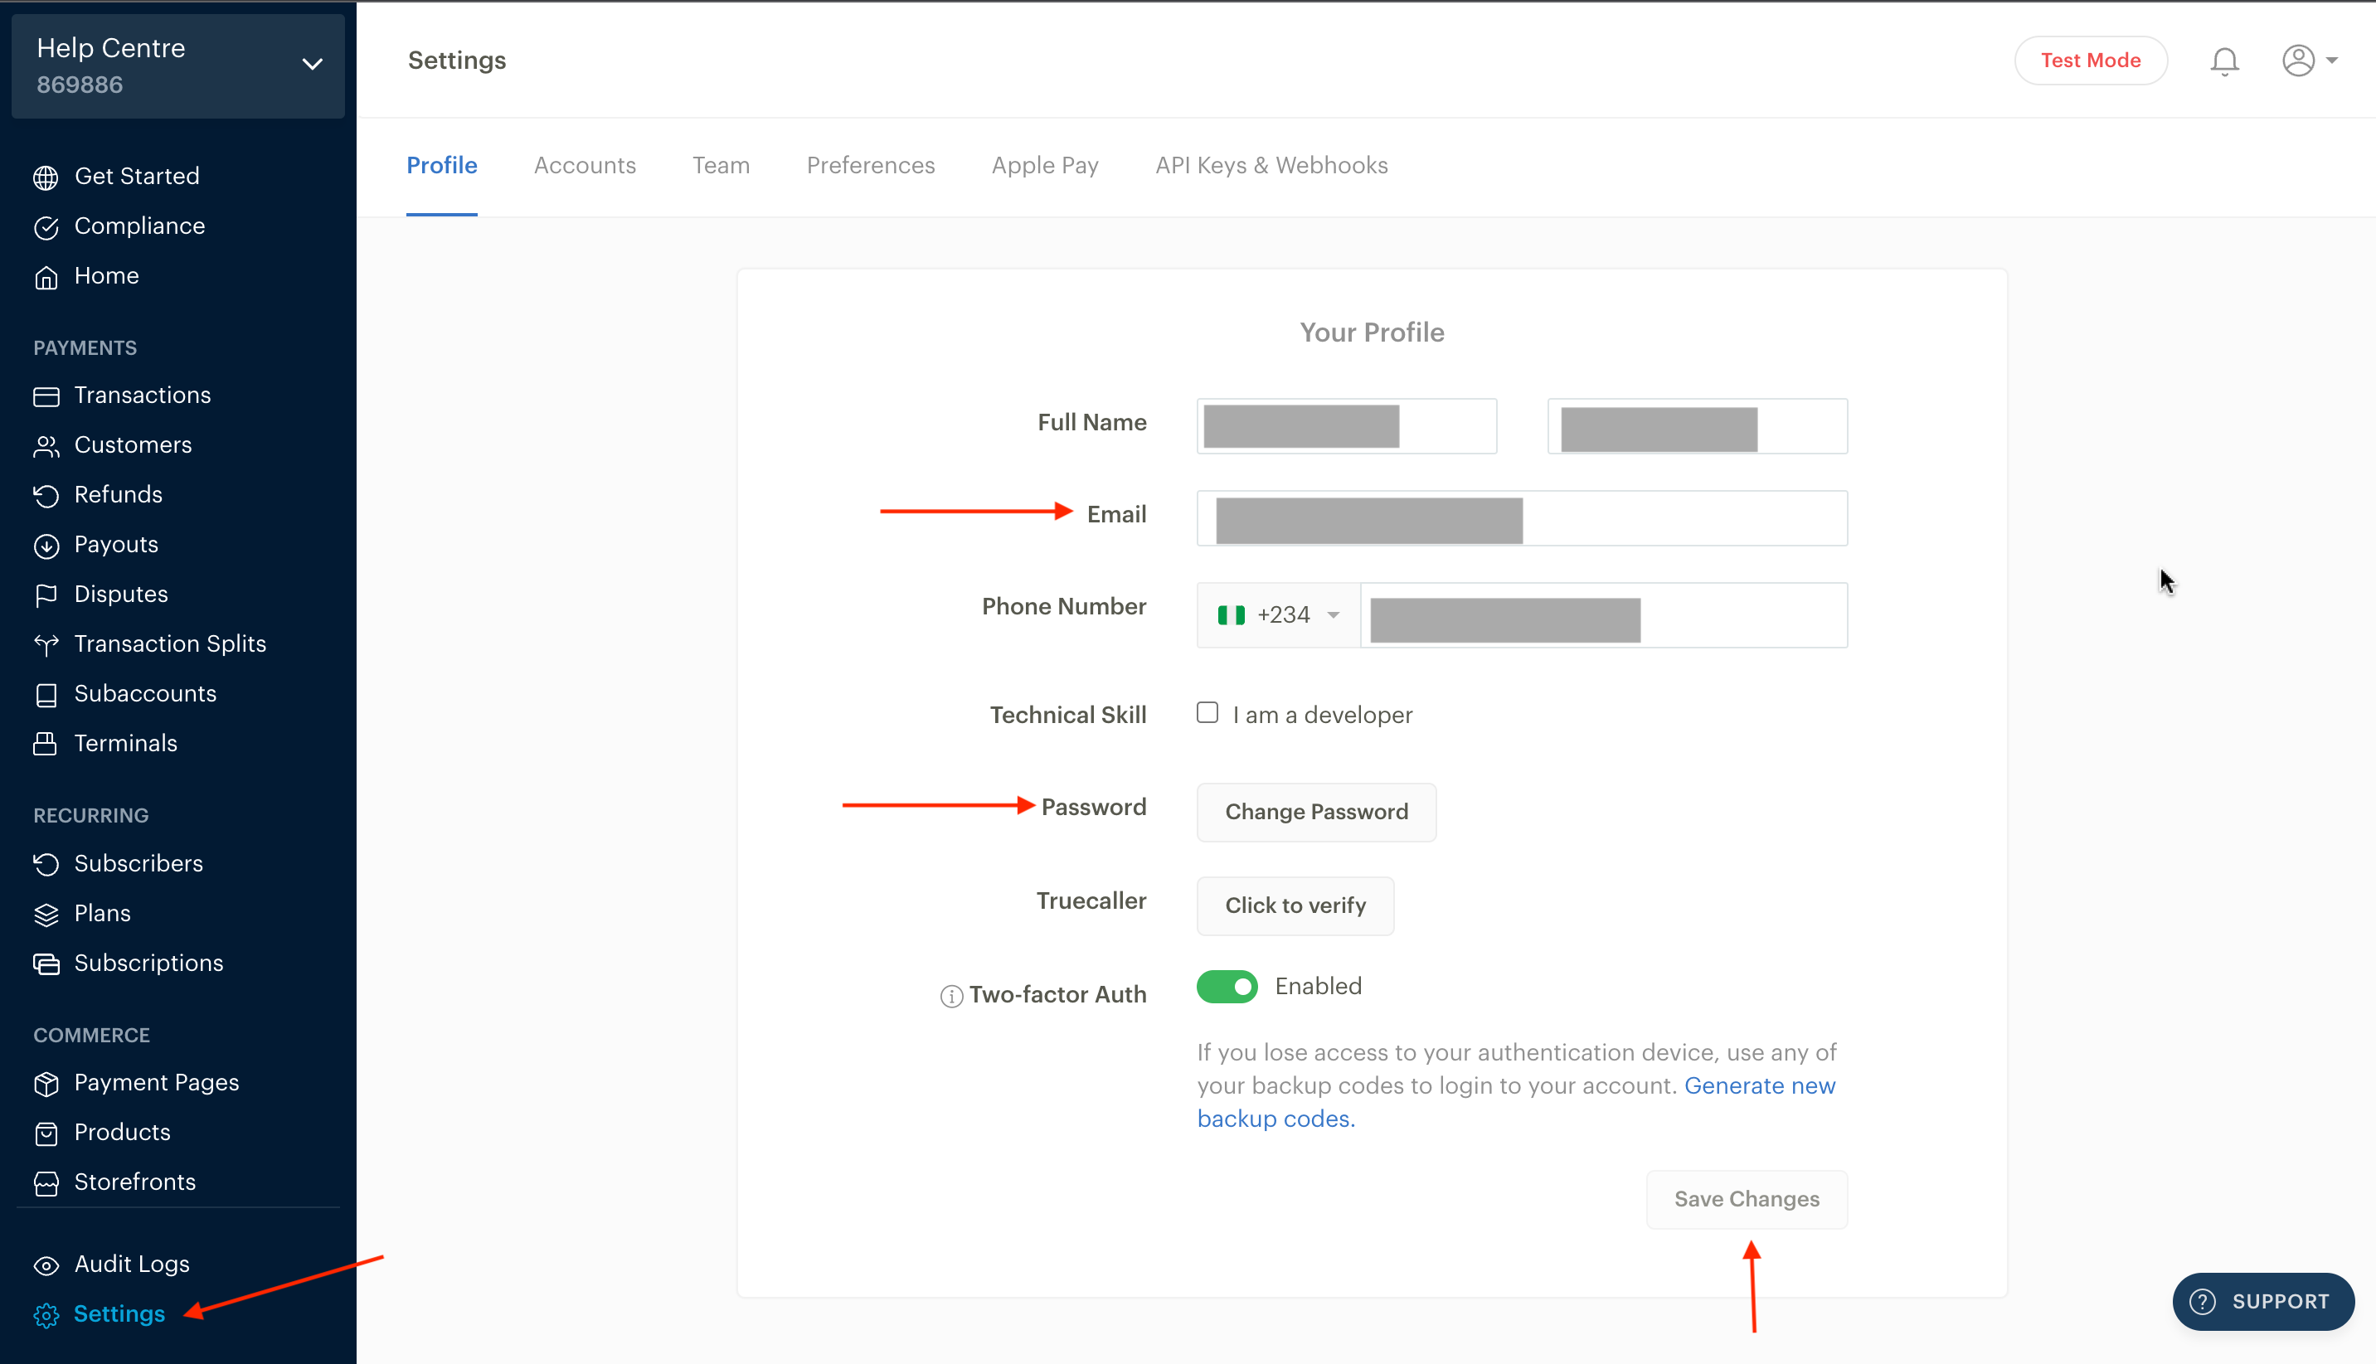Click the Change Password button

point(1315,811)
